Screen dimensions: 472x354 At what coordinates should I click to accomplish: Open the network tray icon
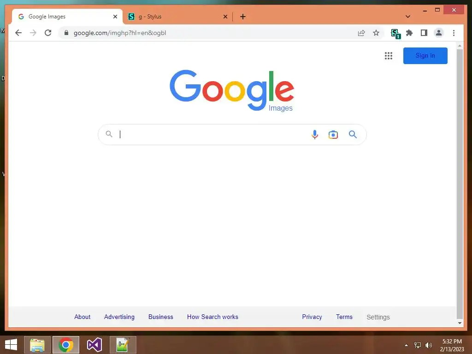tap(417, 345)
